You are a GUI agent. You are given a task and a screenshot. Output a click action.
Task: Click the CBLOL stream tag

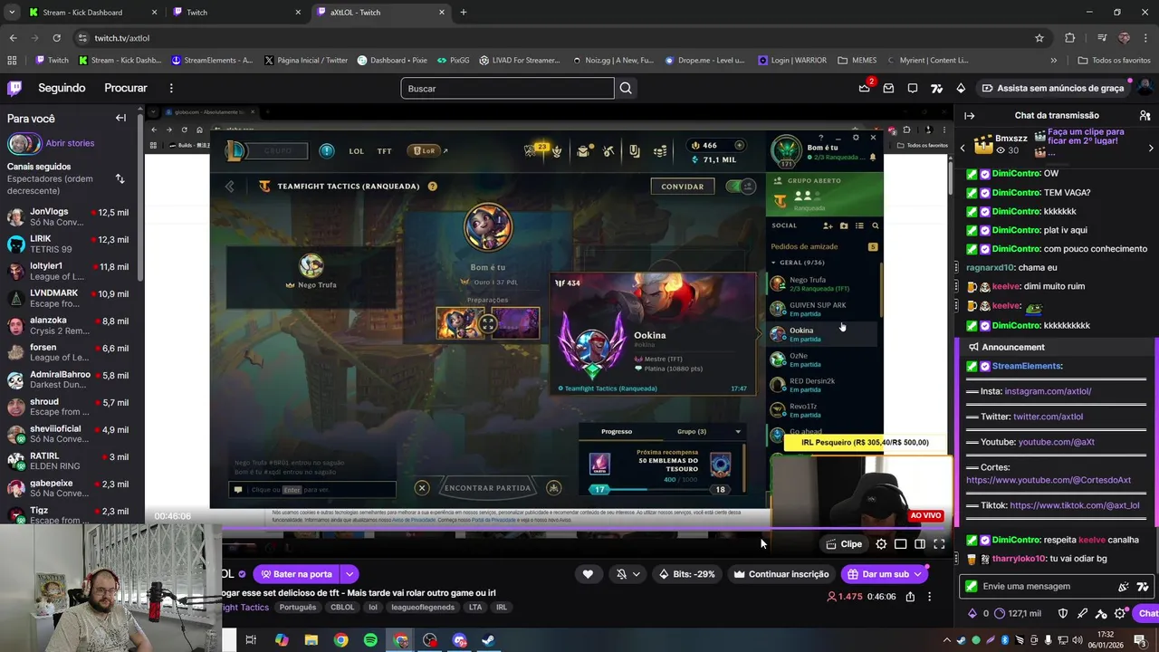tap(342, 608)
